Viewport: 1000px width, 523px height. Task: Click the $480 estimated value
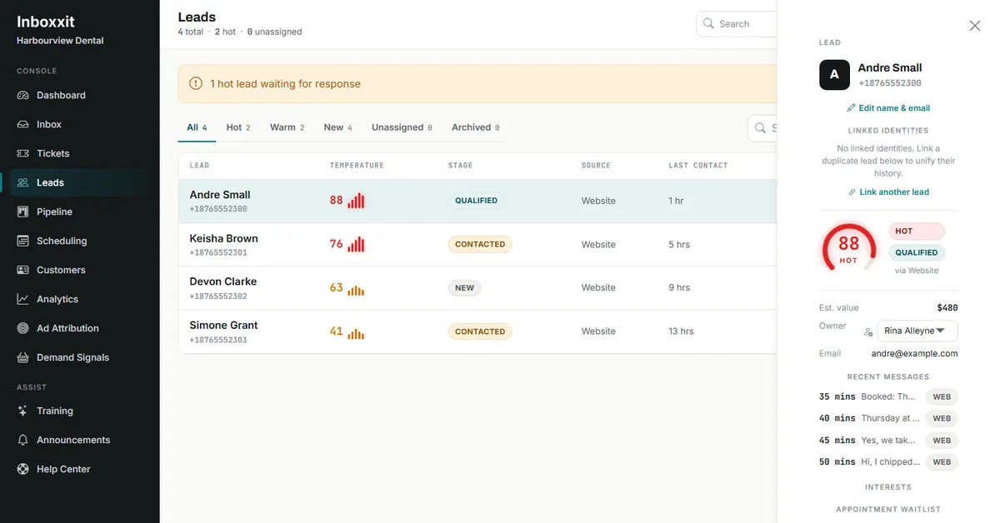click(x=947, y=307)
